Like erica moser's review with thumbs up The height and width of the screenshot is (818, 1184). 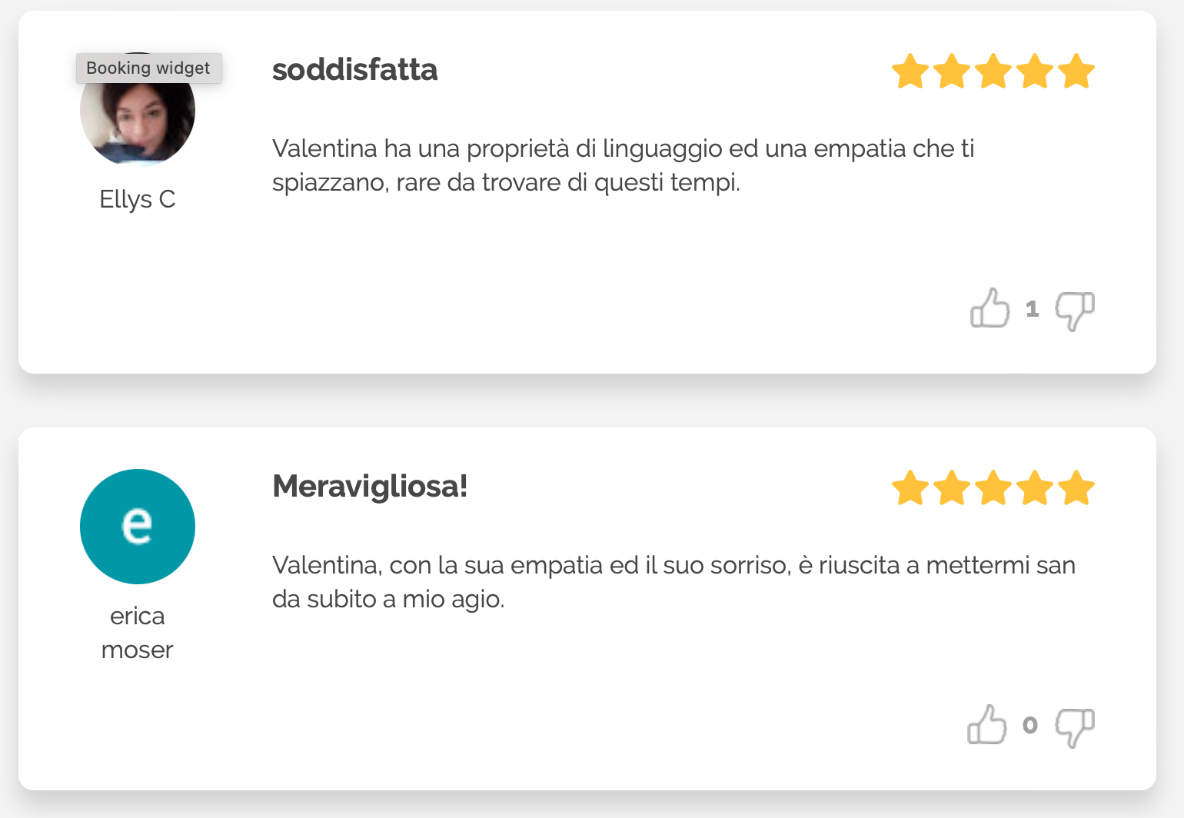986,726
